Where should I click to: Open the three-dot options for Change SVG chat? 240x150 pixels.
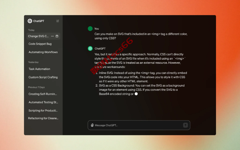click(x=52, y=36)
